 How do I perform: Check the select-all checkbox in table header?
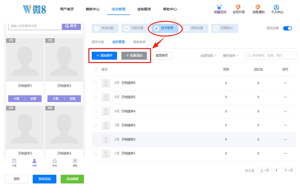pyautogui.click(x=95, y=69)
